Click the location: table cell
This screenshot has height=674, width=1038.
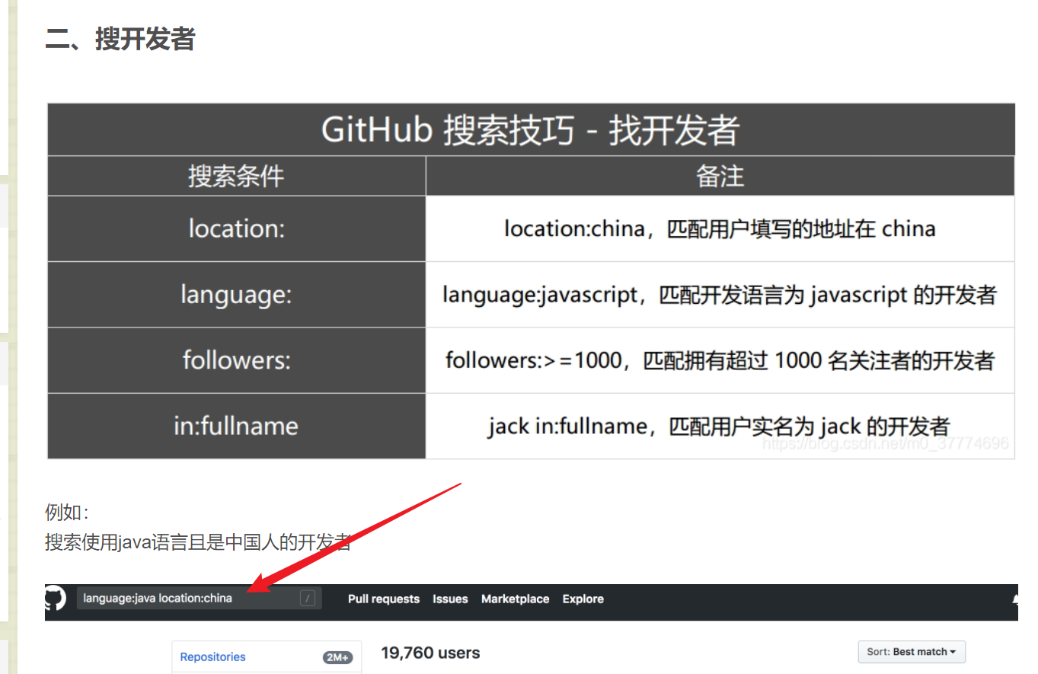tap(236, 228)
